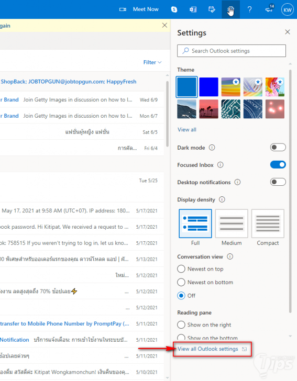This screenshot has width=297, height=381.
Task: Dismiss the yellow notification banner
Action: coord(164,25)
